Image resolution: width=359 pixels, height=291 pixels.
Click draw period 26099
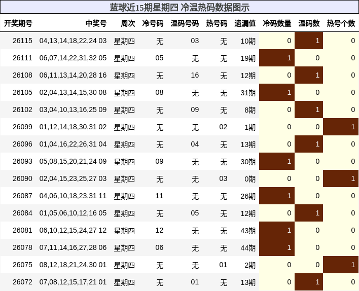pyautogui.click(x=22, y=127)
